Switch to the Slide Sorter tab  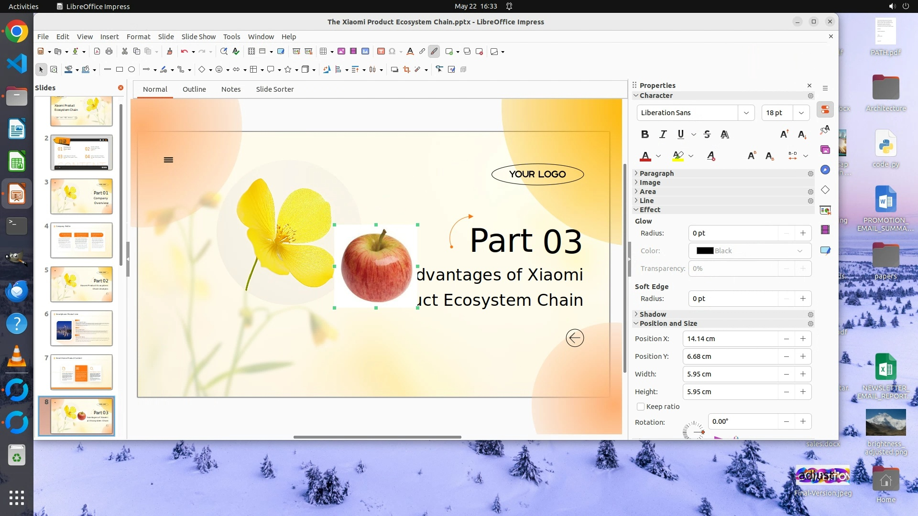274,89
